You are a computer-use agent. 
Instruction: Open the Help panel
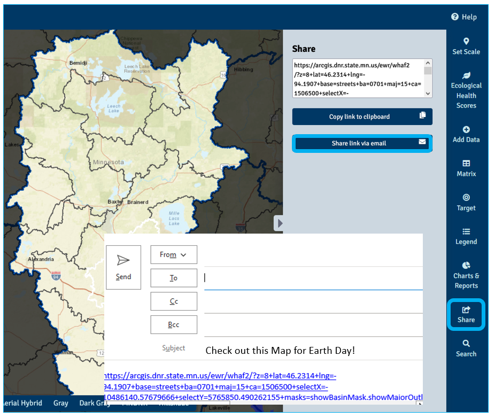coord(464,17)
